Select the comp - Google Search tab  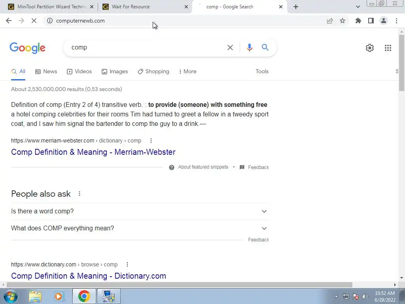point(239,7)
